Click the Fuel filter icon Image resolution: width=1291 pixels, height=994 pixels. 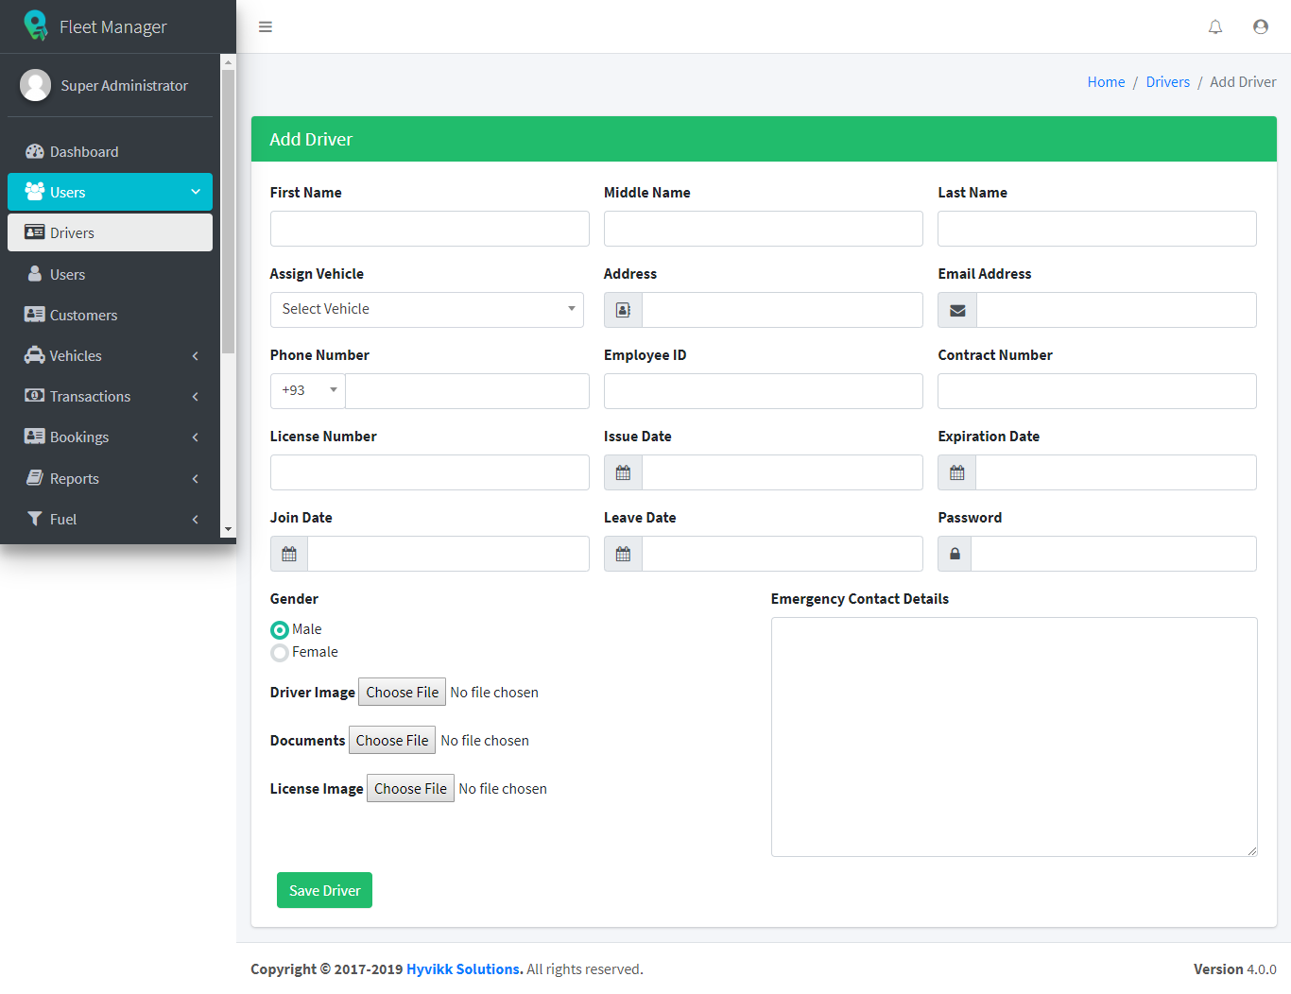pyautogui.click(x=35, y=519)
